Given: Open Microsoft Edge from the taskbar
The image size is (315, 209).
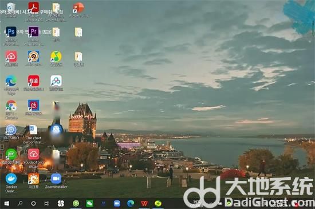Looking at the screenshot, I should tap(131, 204).
